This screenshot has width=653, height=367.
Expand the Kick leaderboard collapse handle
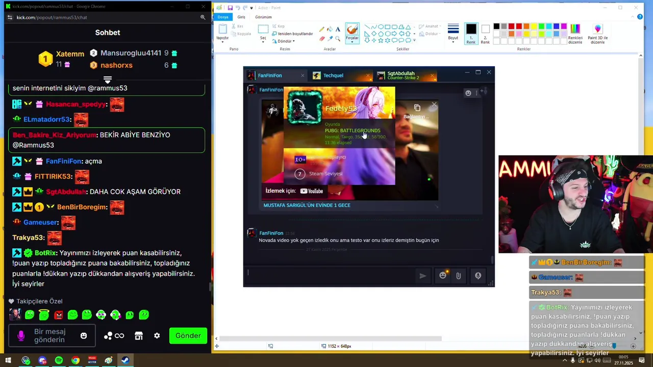108,80
